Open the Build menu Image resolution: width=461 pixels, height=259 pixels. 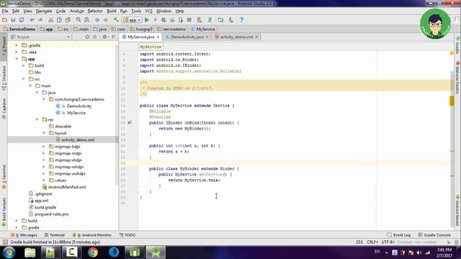[112, 11]
